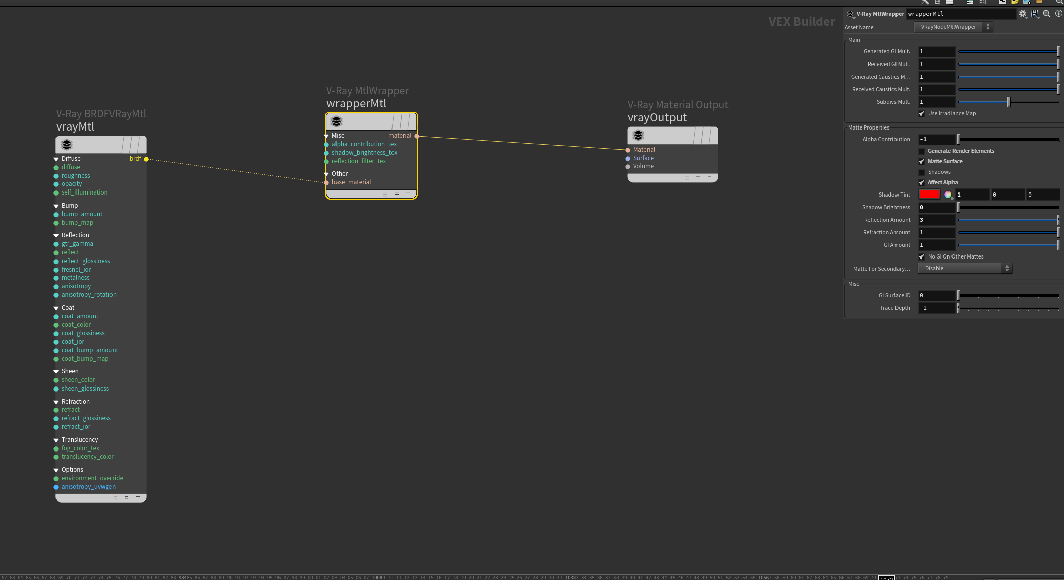Click the vrayMtl node layers icon

point(67,145)
